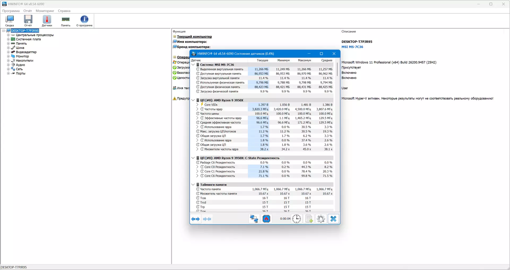The image size is (510, 270).
Task: Start logging with the sheet icon
Action: tap(309, 219)
